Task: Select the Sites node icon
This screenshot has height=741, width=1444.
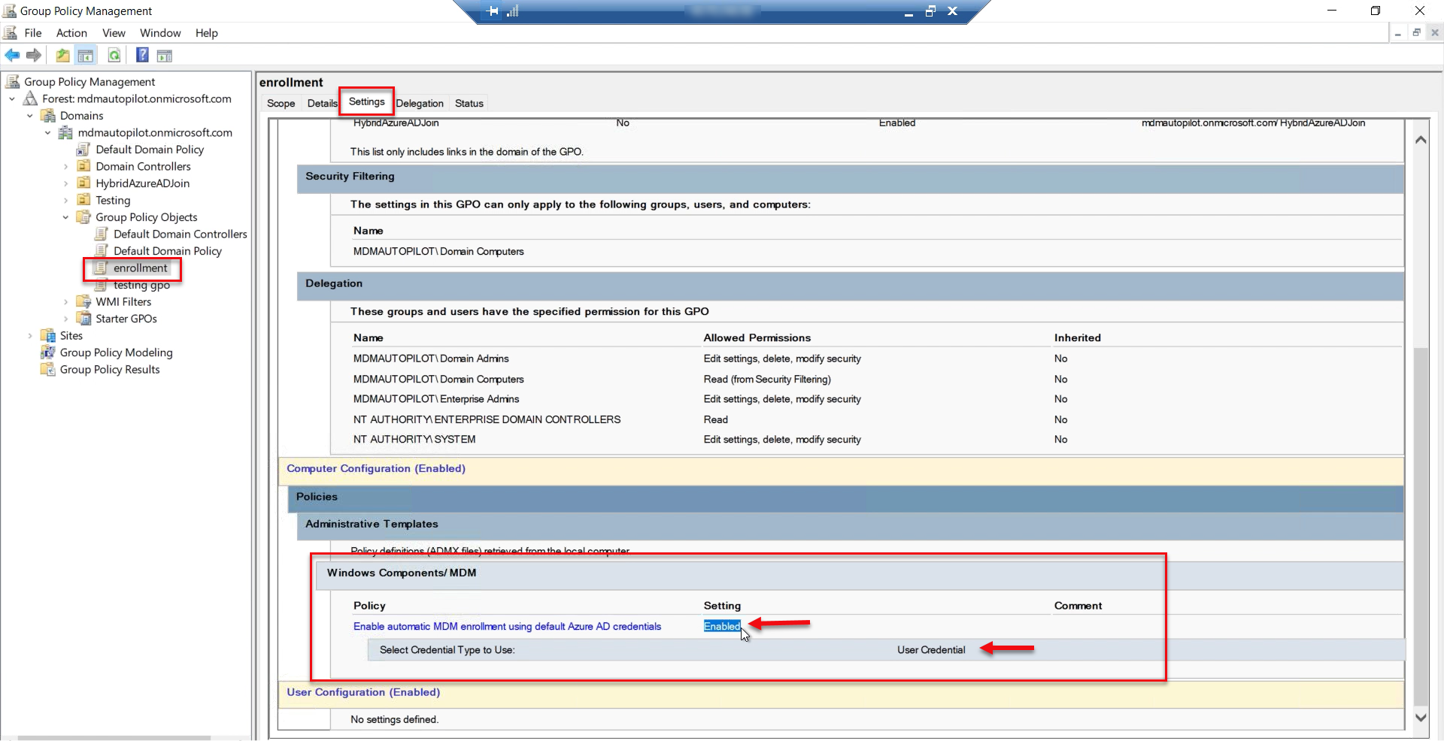Action: pyautogui.click(x=48, y=335)
